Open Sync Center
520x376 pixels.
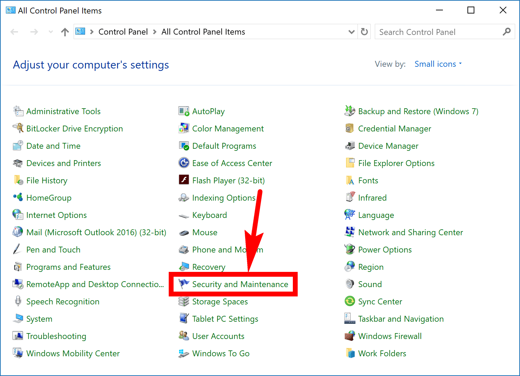tap(380, 301)
